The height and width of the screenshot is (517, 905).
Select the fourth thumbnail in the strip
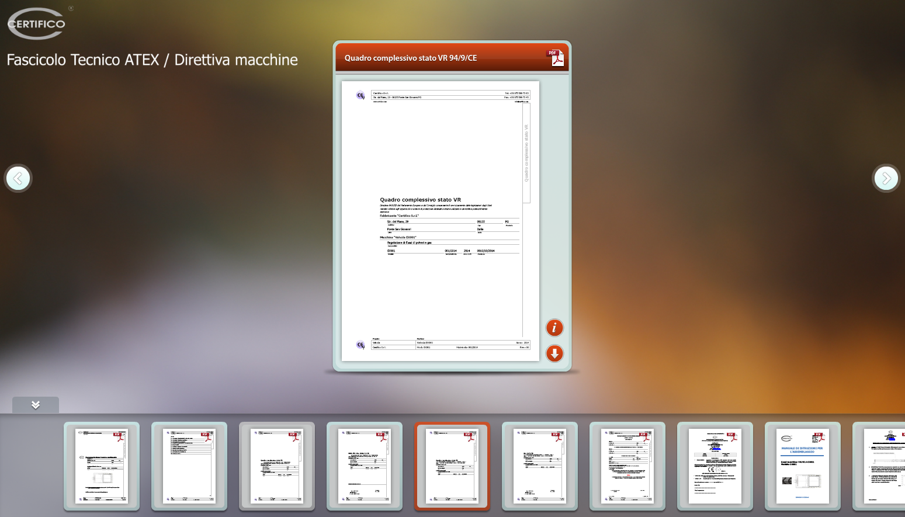[x=365, y=466]
